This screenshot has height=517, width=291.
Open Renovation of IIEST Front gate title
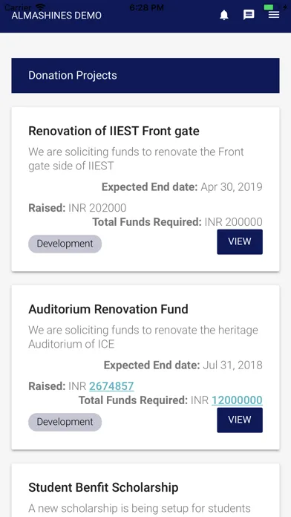114,131
